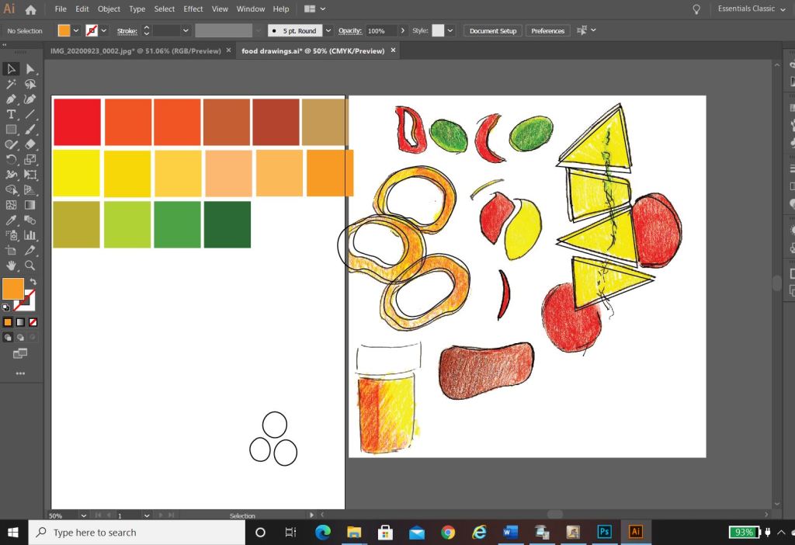Activate the Hand tool

[x=11, y=266]
